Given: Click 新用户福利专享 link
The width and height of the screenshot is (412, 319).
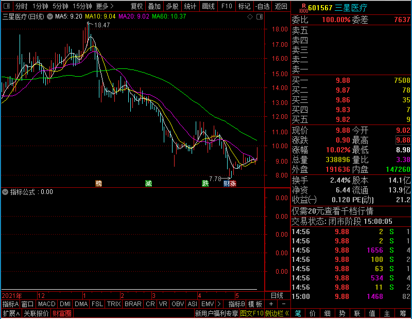Looking at the screenshot, I should (x=216, y=313).
